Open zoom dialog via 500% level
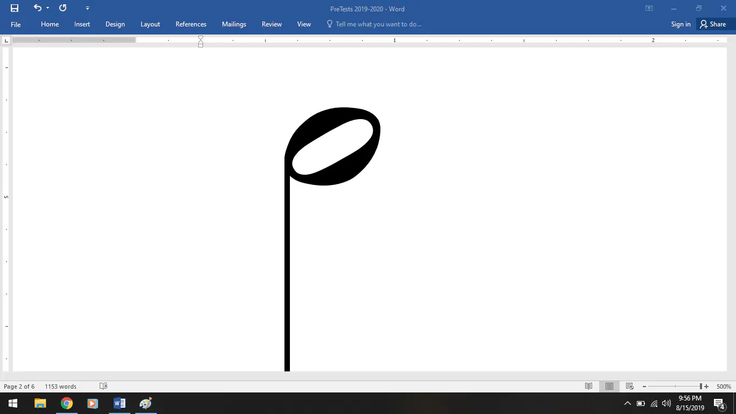736x414 pixels. click(x=724, y=387)
